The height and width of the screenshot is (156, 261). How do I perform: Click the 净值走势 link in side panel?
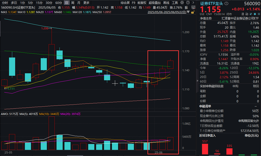tap(205, 19)
